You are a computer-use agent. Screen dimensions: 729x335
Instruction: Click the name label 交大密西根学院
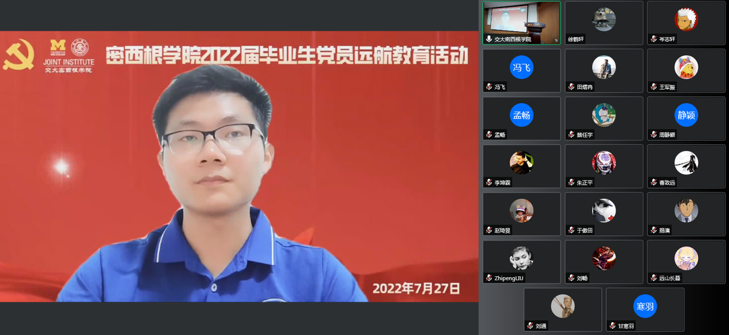click(x=513, y=40)
